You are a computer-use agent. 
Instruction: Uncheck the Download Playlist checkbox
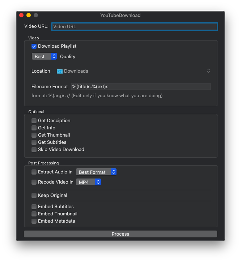click(34, 46)
